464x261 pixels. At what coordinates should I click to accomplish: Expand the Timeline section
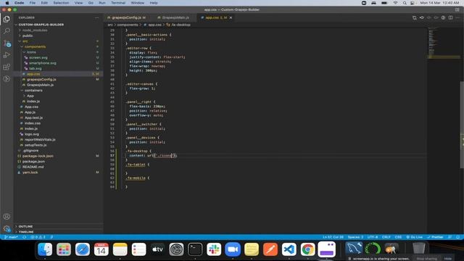[x=26, y=232]
